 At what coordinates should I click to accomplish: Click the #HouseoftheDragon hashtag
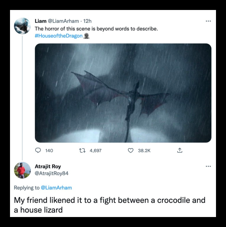[x=59, y=36]
